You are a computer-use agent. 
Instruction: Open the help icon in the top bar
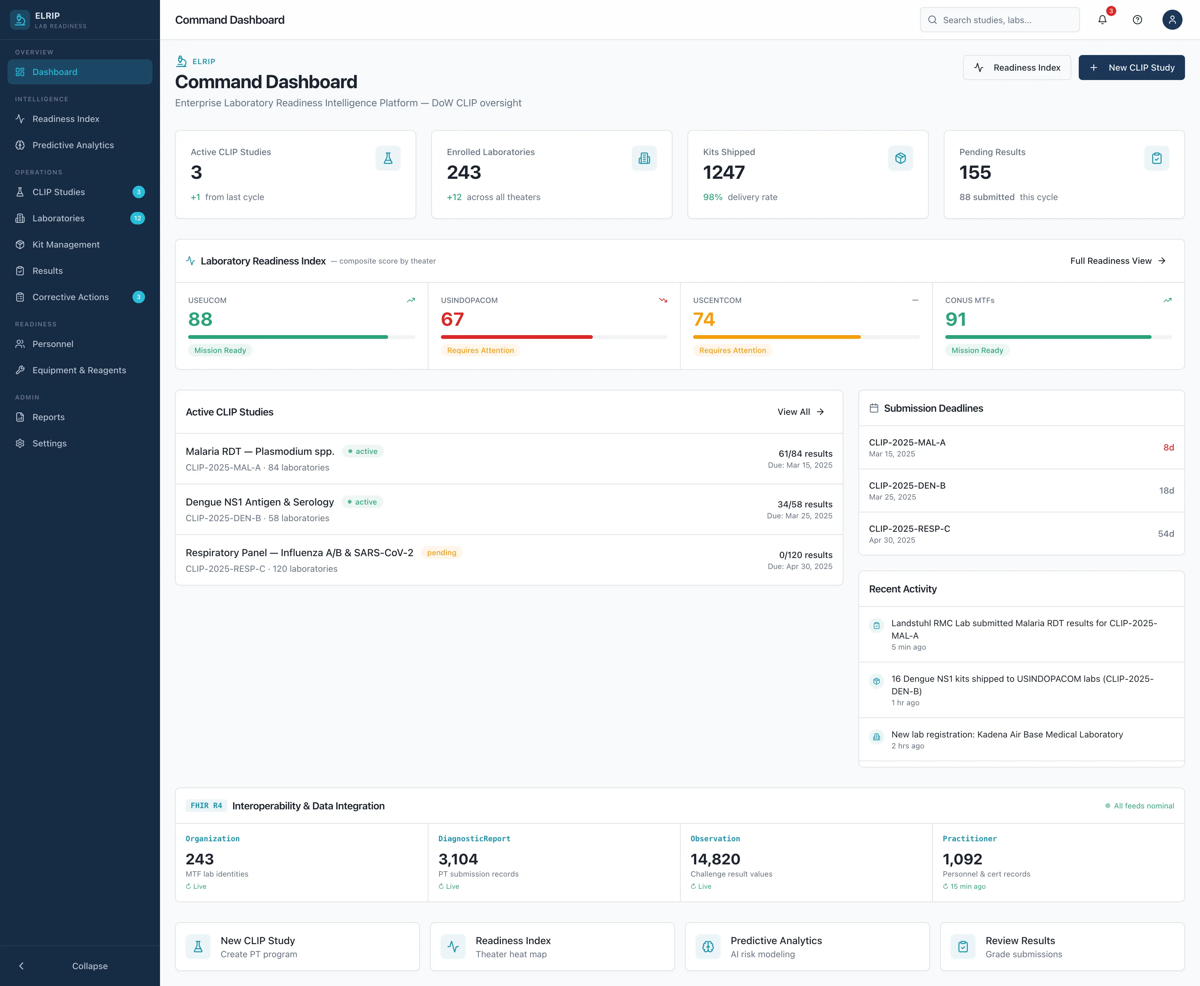[x=1137, y=19]
